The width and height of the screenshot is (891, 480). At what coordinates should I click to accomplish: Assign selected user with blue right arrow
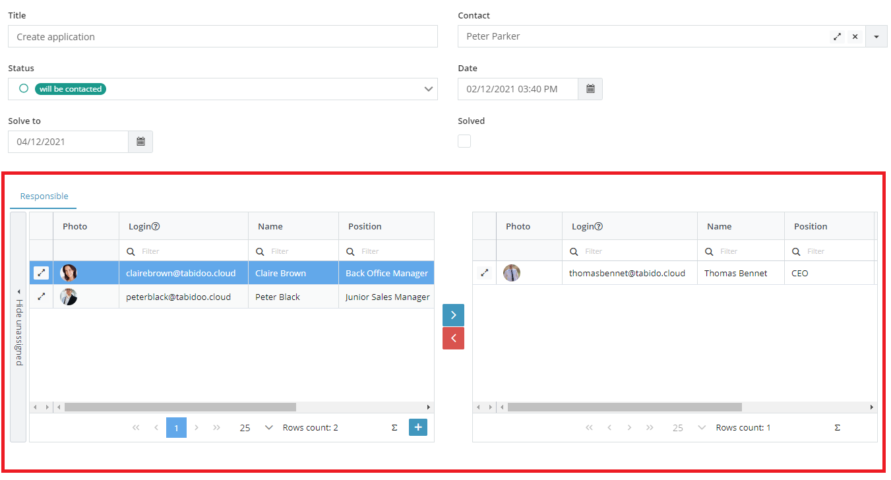[x=453, y=315]
